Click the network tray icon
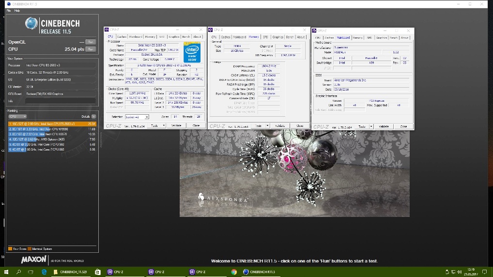The height and width of the screenshot is (277, 493). click(453, 272)
